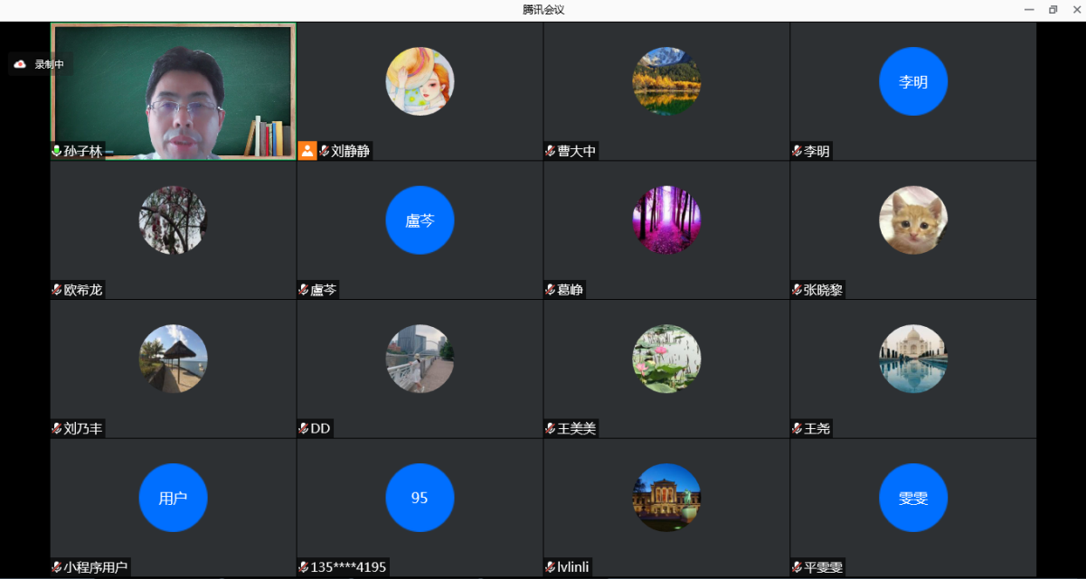The height and width of the screenshot is (579, 1086).
Task: Click the muted mic icon beside 小程序用户
Action: click(x=56, y=567)
